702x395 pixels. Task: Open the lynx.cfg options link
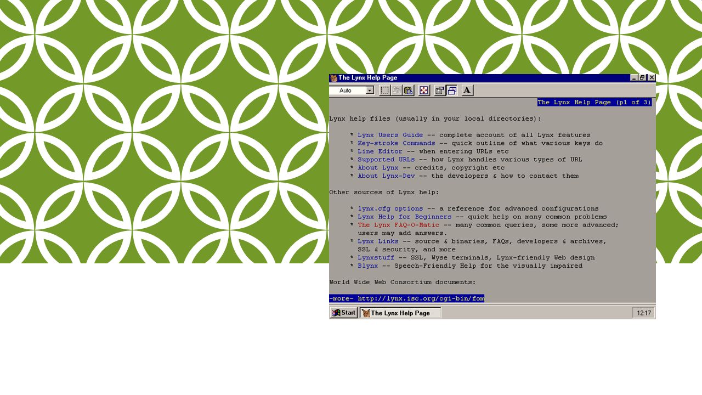(390, 208)
